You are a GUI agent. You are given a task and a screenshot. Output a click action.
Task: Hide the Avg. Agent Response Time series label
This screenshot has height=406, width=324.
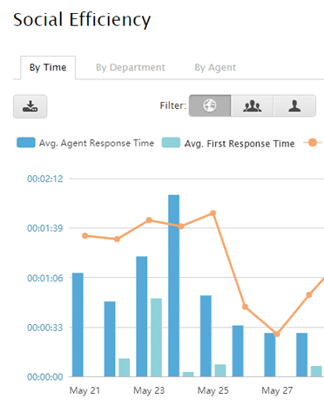point(97,143)
